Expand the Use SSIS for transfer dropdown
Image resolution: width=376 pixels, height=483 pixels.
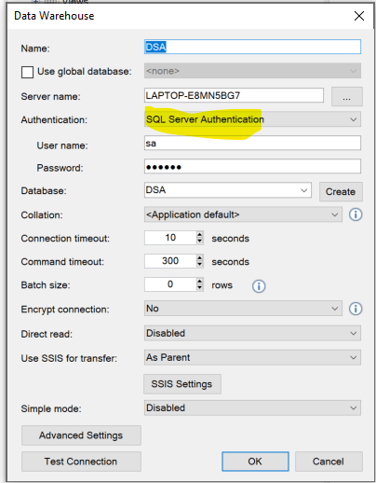252,357
